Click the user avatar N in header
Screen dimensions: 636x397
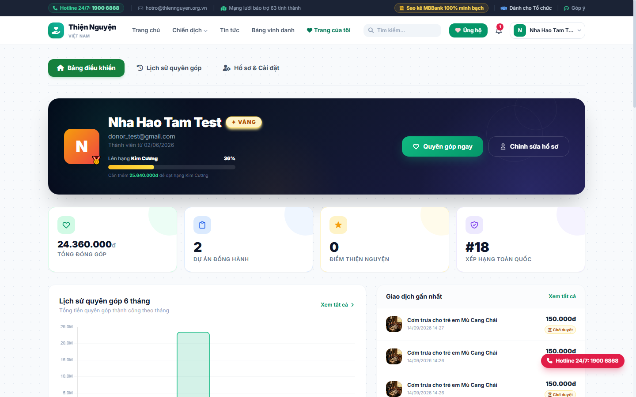coord(520,30)
